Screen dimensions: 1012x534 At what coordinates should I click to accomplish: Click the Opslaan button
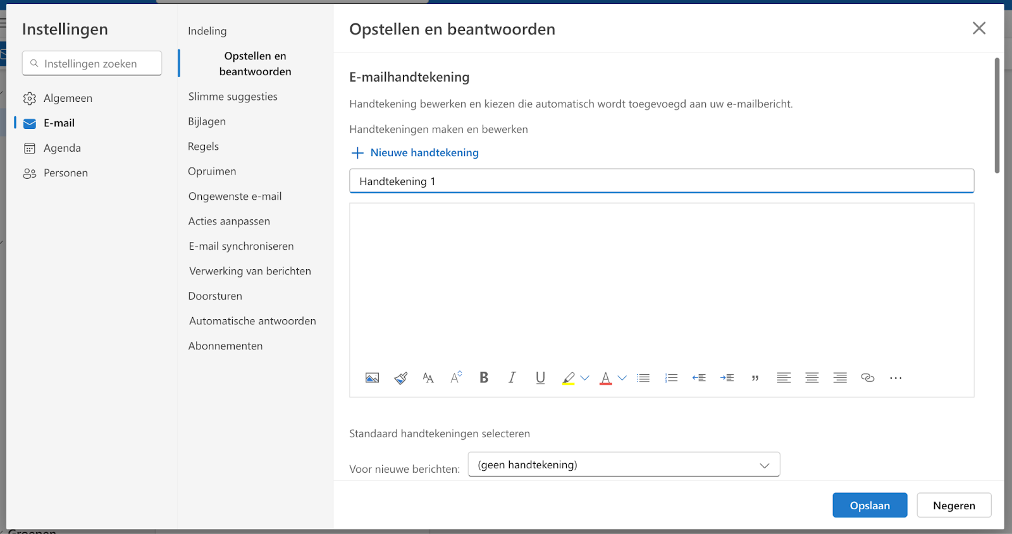coord(870,505)
